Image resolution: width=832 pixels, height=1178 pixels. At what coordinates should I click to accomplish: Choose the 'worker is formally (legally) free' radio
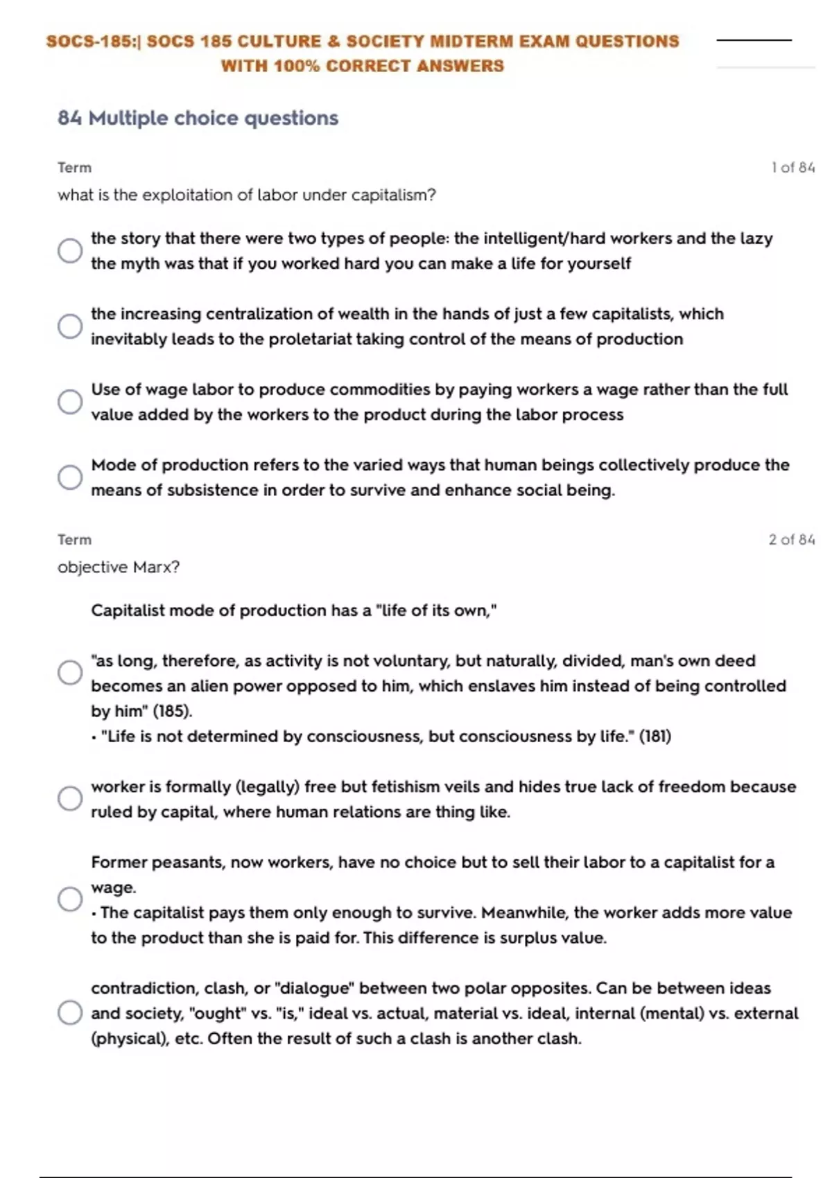point(70,798)
